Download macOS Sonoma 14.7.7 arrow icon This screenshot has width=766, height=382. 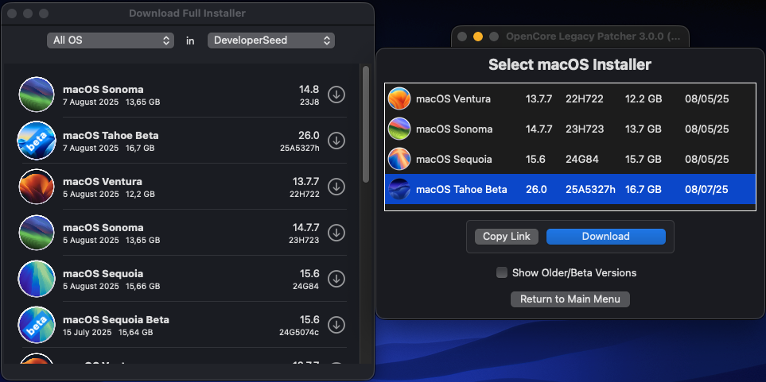coord(336,233)
